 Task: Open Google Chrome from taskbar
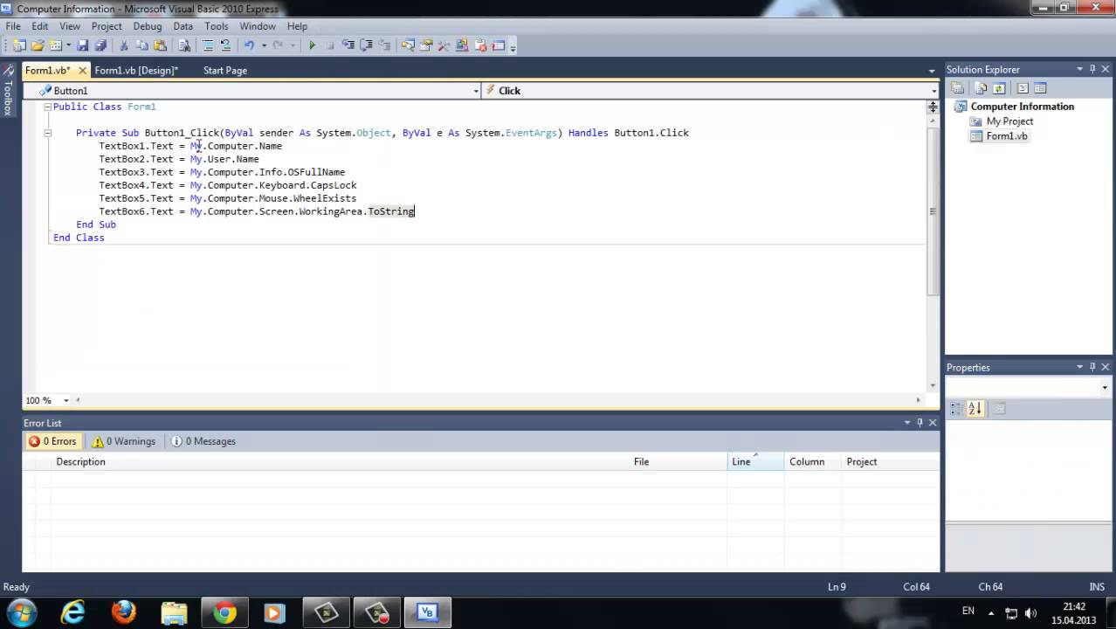[x=224, y=613]
